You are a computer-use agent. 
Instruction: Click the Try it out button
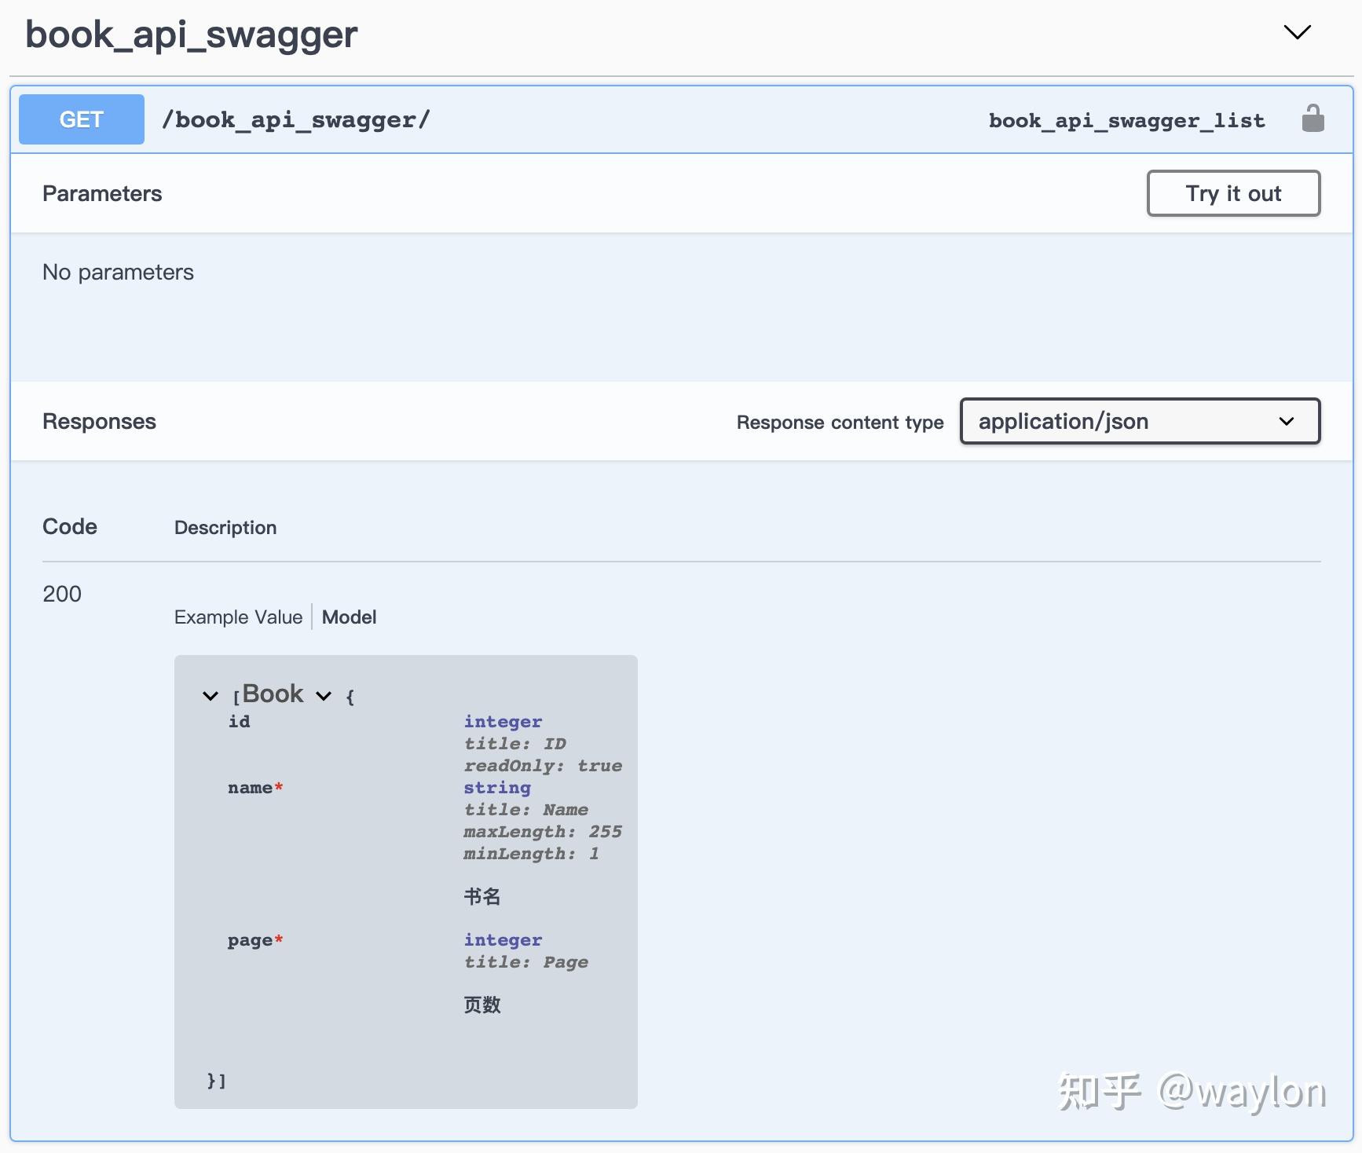1232,193
